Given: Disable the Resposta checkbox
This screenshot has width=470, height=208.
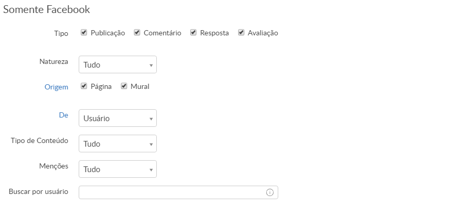Looking at the screenshot, I should coord(193,33).
